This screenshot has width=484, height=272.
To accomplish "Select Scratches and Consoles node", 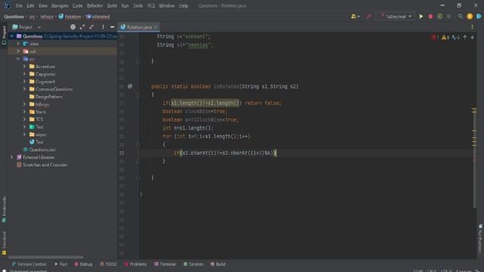I will pos(42,165).
